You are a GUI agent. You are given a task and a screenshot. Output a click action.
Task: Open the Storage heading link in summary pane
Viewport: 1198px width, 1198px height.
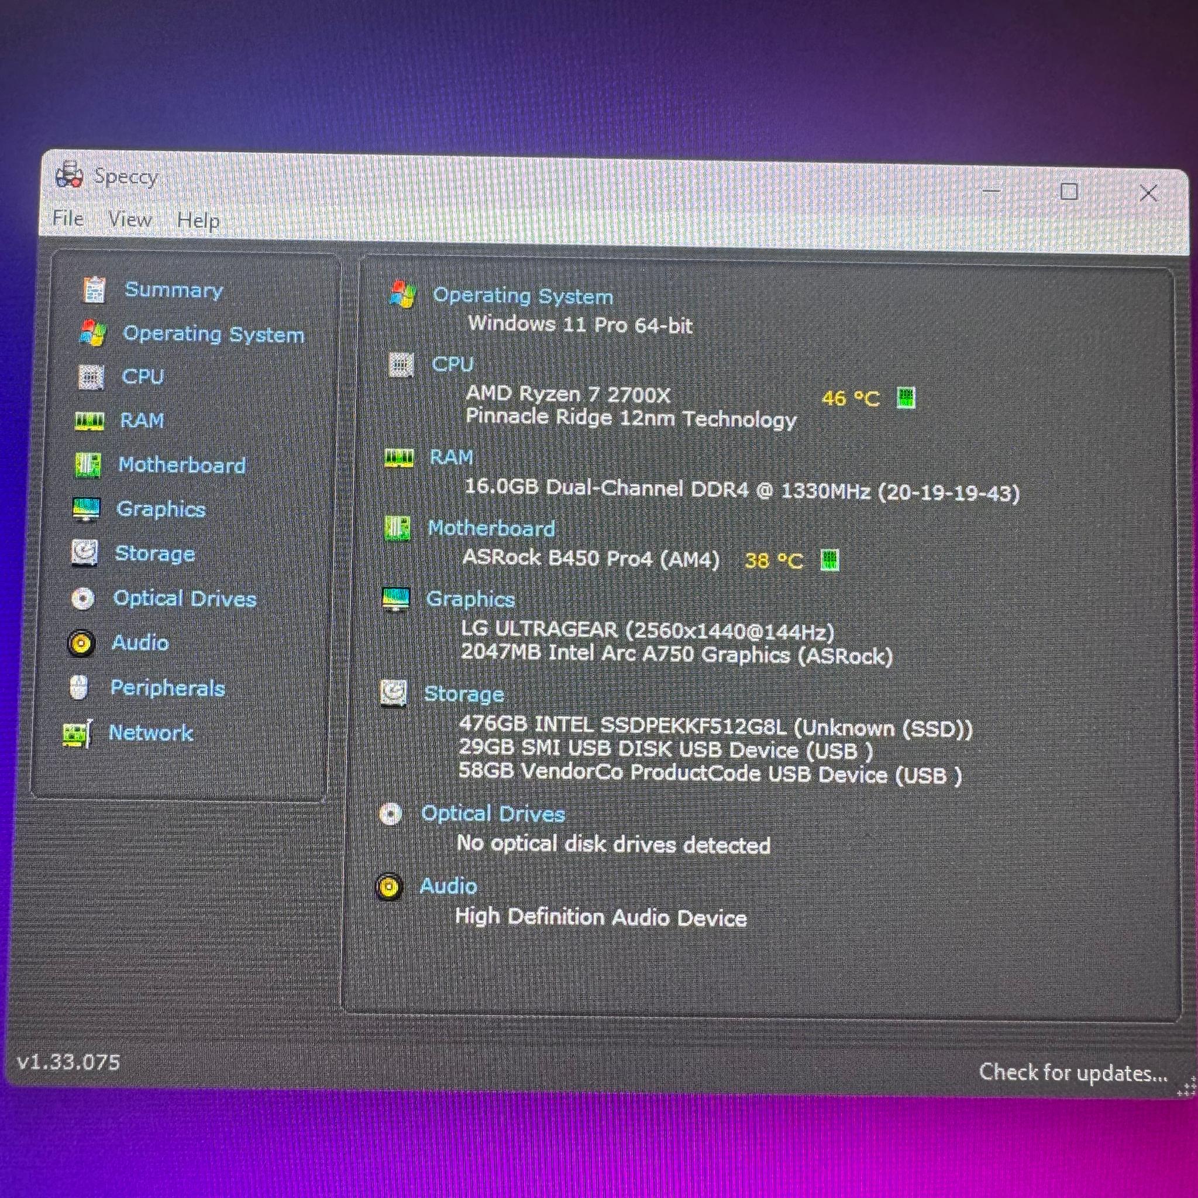pyautogui.click(x=464, y=694)
